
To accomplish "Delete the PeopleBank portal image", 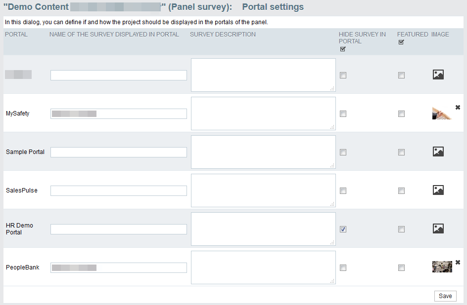I will (x=458, y=262).
